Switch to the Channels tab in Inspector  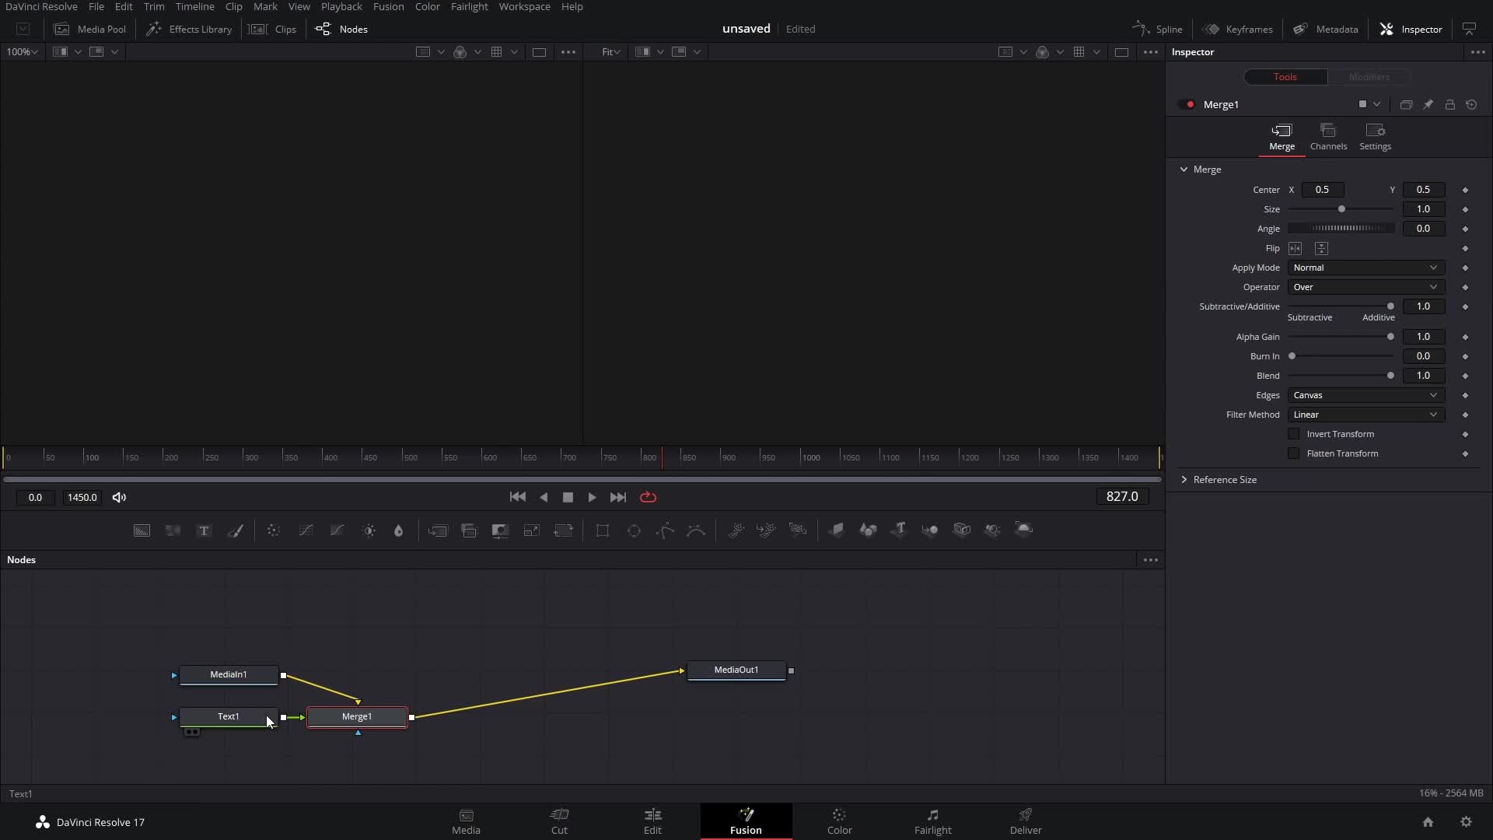click(x=1328, y=136)
